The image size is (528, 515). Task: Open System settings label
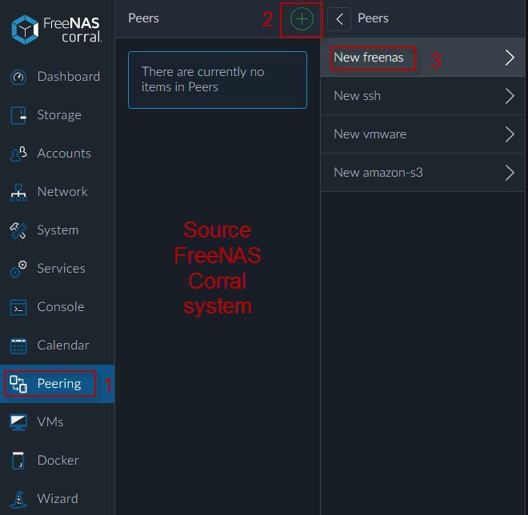pyautogui.click(x=58, y=230)
